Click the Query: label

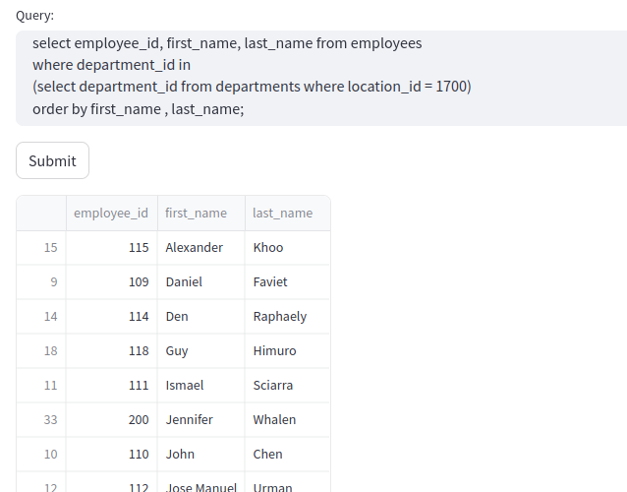pyautogui.click(x=34, y=16)
